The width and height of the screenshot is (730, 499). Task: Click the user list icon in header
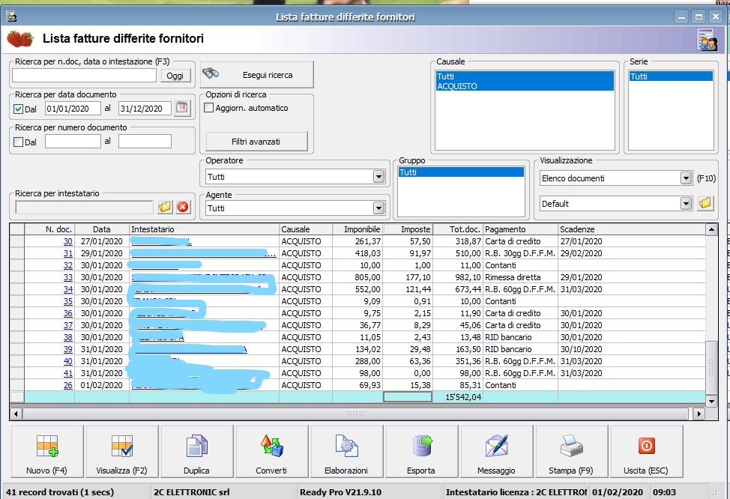tap(706, 40)
